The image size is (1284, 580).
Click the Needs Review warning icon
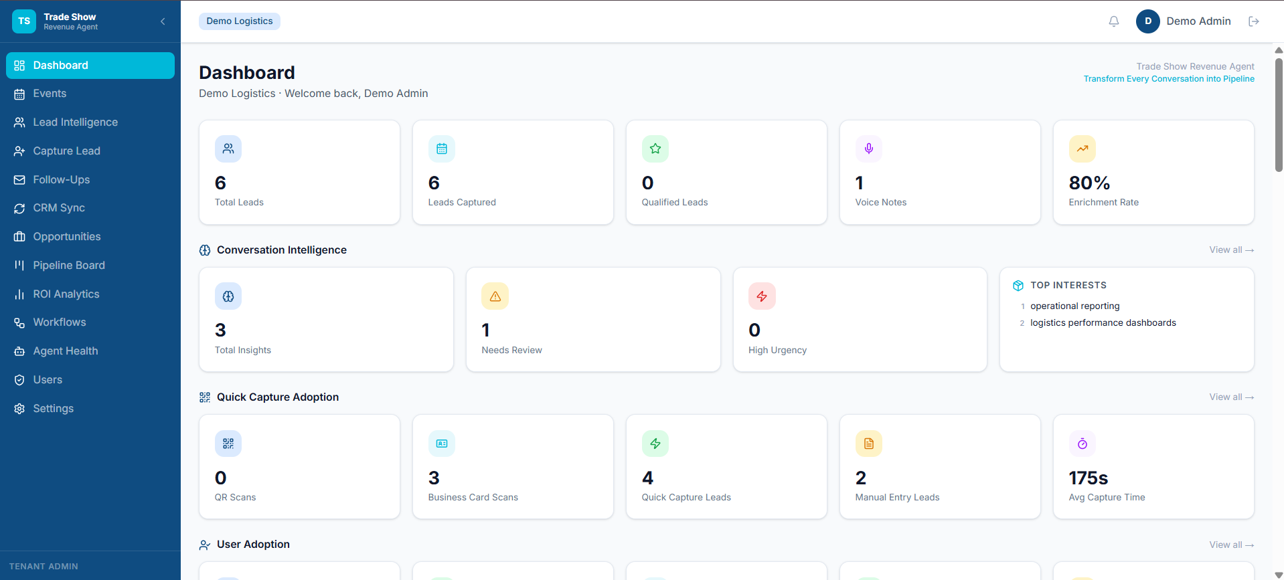(x=495, y=296)
